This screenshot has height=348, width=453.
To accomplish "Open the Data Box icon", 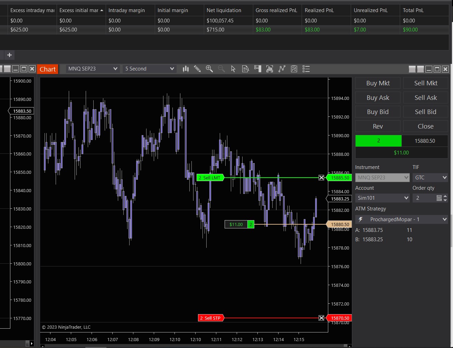I will 245,69.
